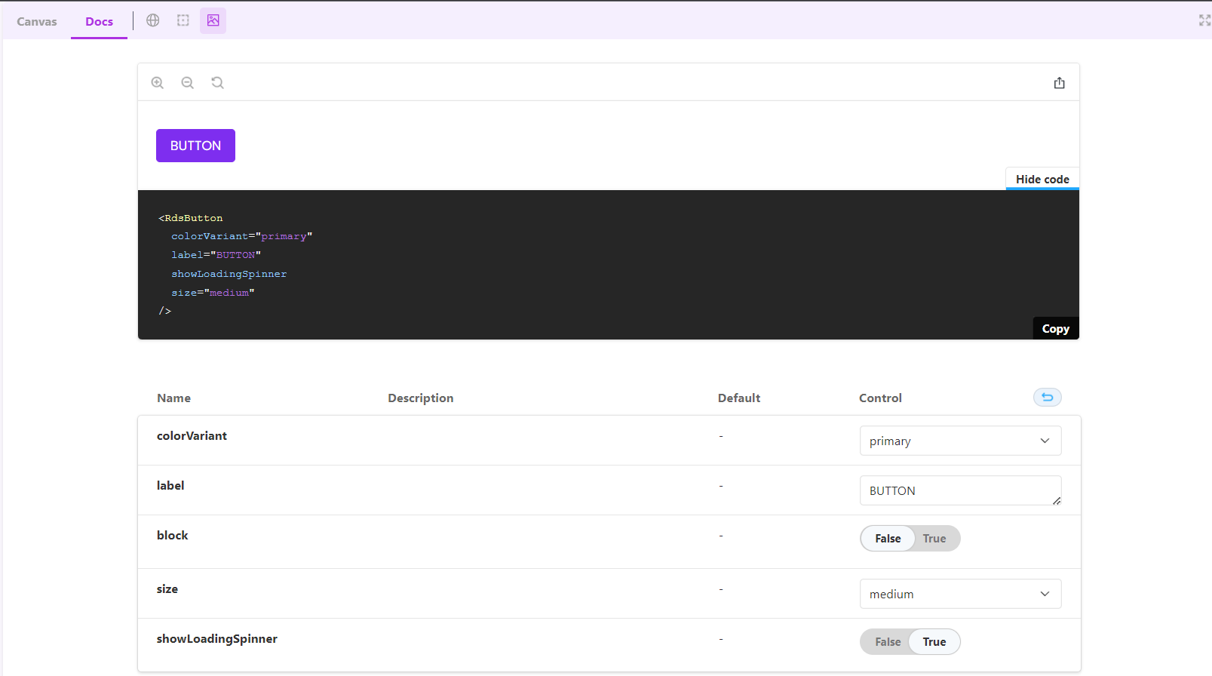
Task: Click the colorVariant property name
Action: point(192,436)
